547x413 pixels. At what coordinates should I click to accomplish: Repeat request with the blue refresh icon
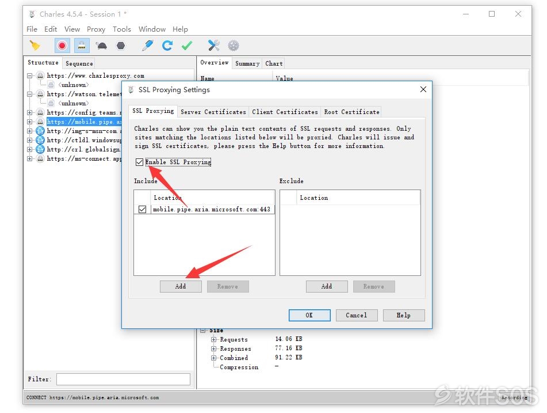coord(167,46)
